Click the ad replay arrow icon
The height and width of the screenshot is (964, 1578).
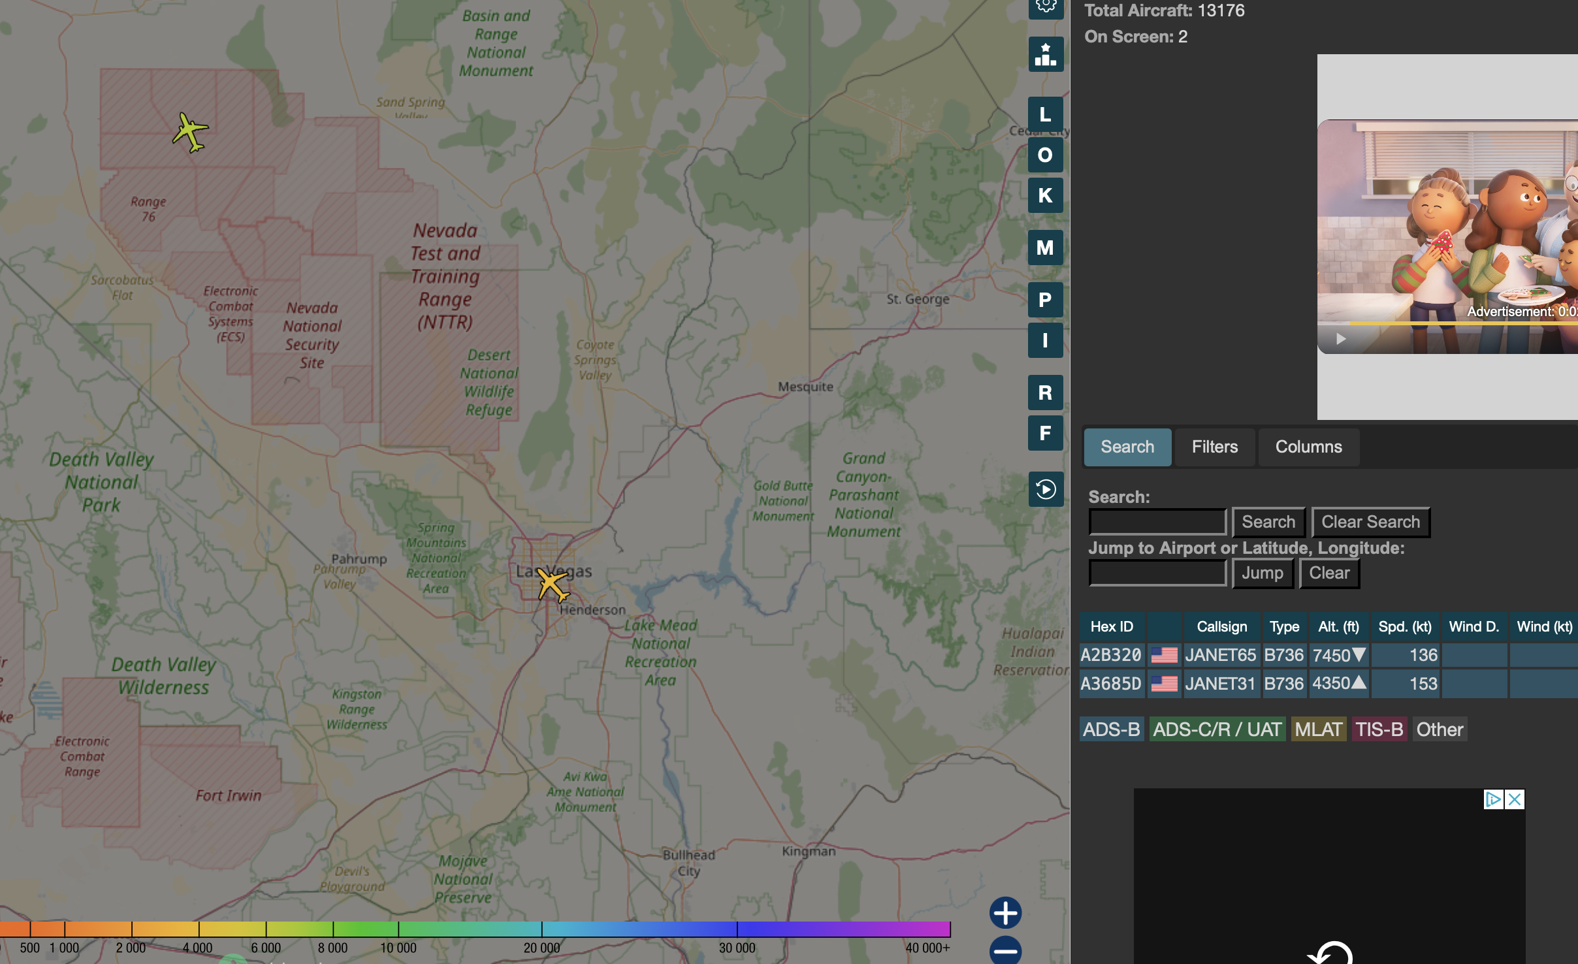(1330, 952)
